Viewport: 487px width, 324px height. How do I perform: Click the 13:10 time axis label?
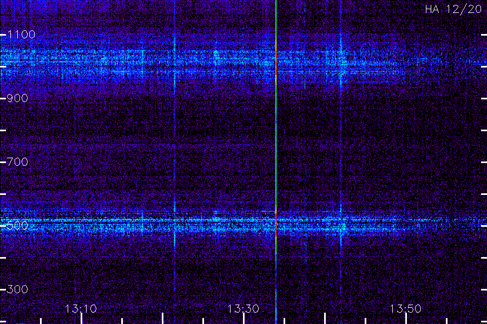coord(81,309)
